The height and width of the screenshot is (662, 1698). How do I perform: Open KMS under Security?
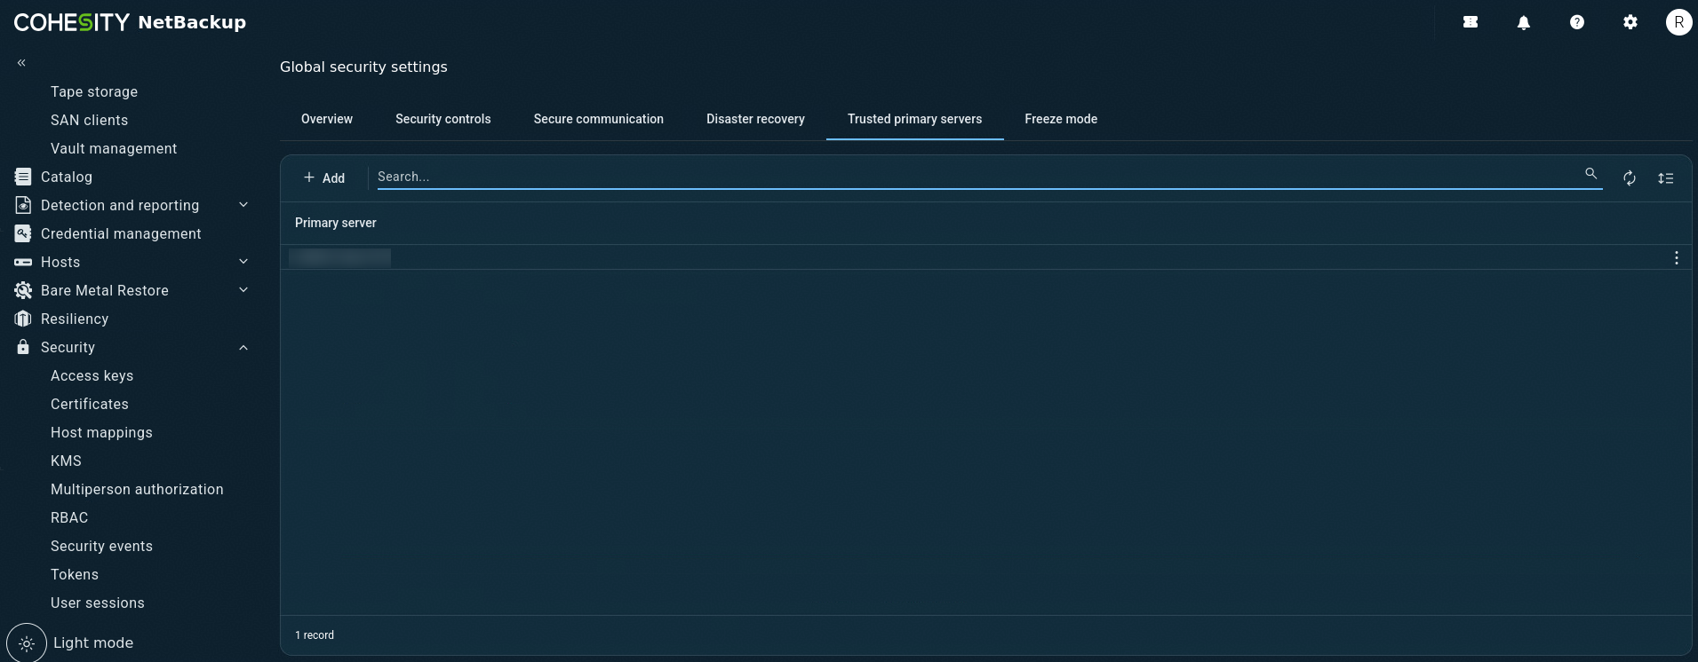coord(66,461)
